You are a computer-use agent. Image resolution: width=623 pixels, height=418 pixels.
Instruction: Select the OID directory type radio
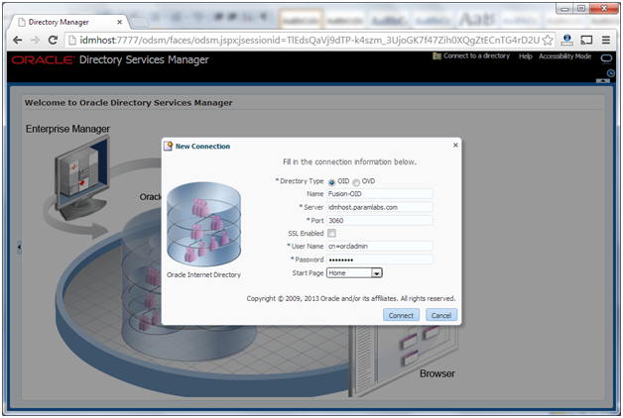pyautogui.click(x=331, y=182)
